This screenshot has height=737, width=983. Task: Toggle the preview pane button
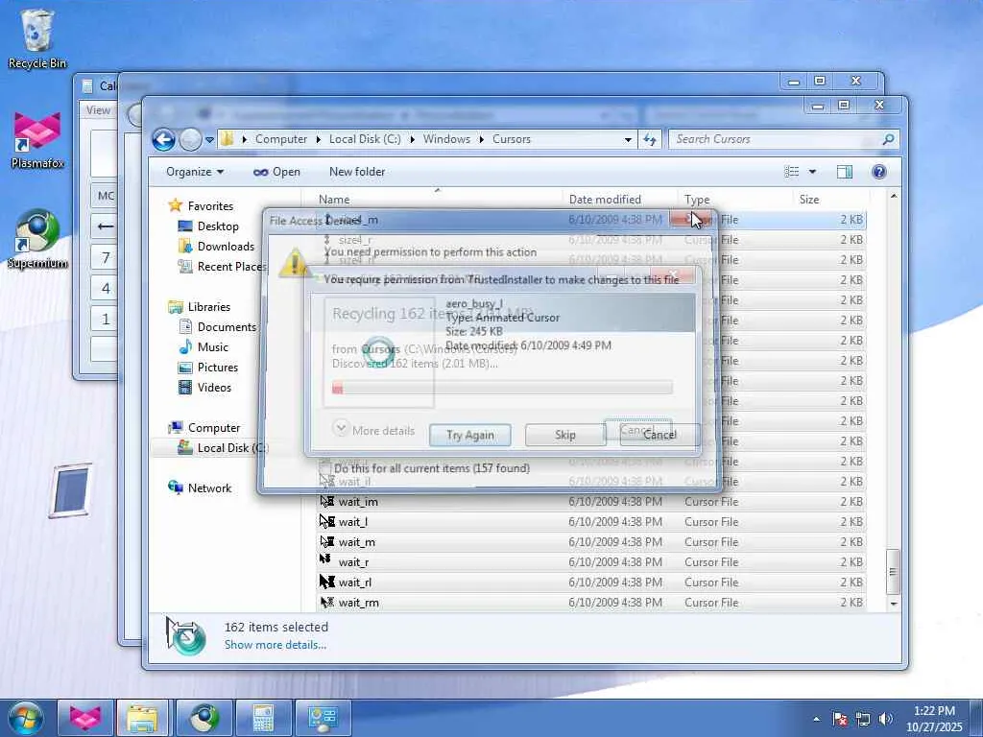845,172
